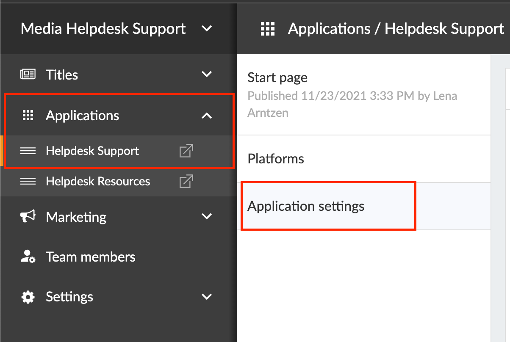Viewport: 510px width, 342px height.
Task: Expand the Titles section chevron
Action: pyautogui.click(x=207, y=74)
